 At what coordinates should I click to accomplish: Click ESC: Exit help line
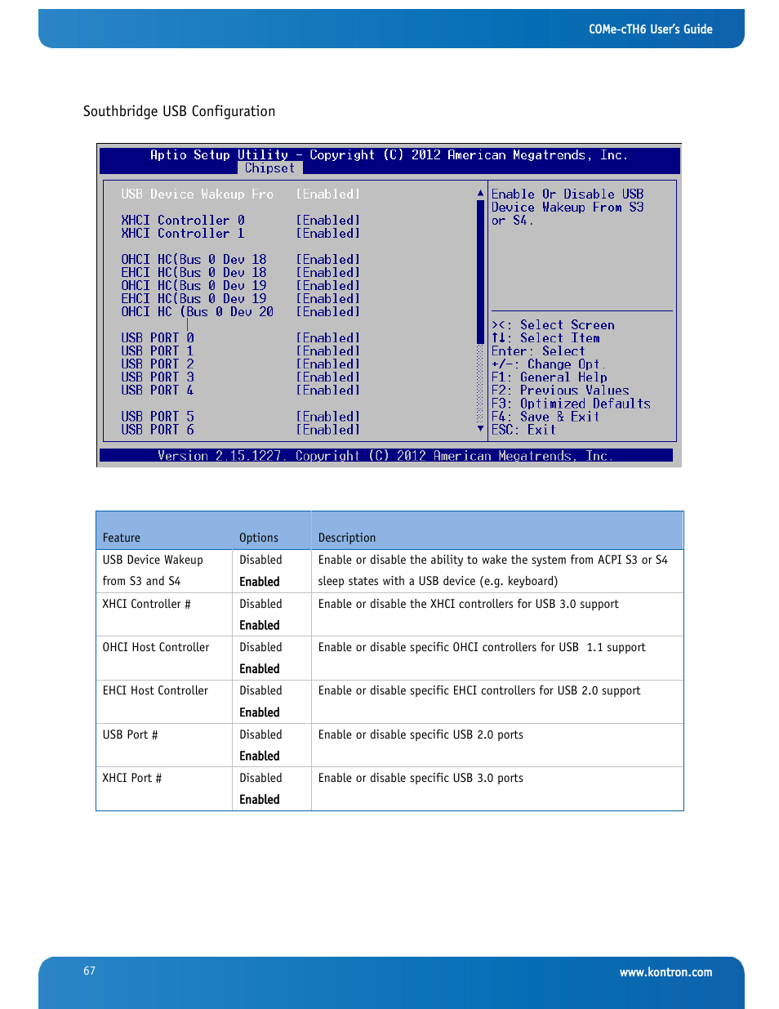pyautogui.click(x=523, y=430)
